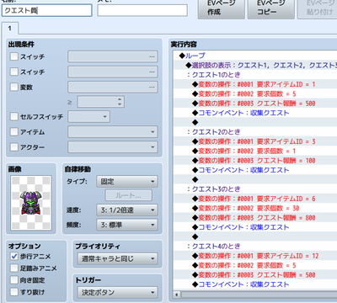This screenshot has height=303, width=337.
Task: Click the character sprite image thumbnail
Action: 31,203
